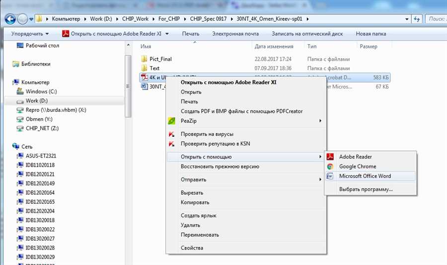Choose bold Открыть с помощью Adobe Reader XI
This screenshot has width=447, height=265.
tap(228, 82)
